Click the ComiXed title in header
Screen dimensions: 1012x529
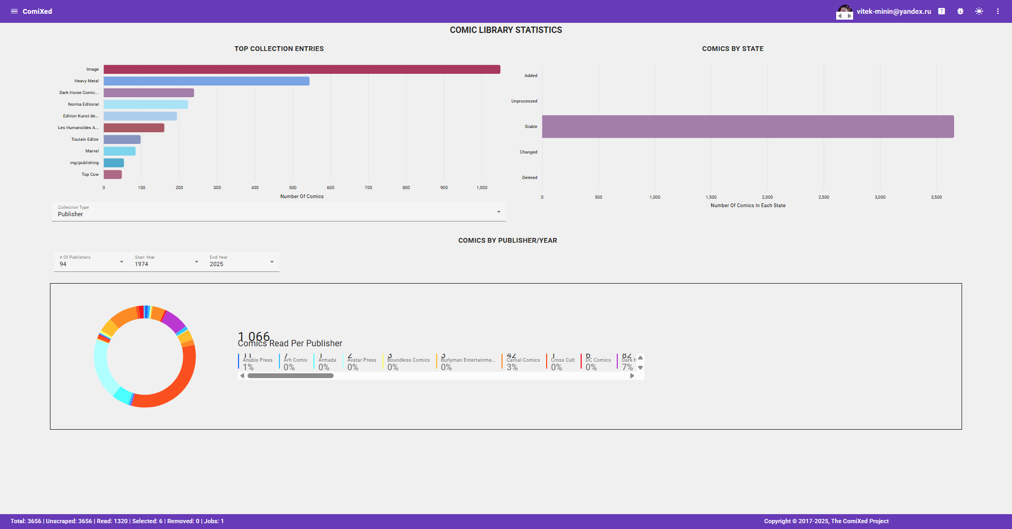coord(37,11)
